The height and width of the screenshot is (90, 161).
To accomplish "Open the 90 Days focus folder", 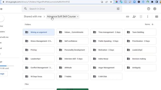I will [38, 76].
